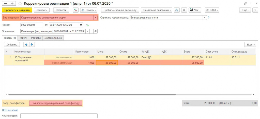The height and width of the screenshot is (119, 260).
Task: Expand the Отражать корректировку dropdown arrow
Action: point(205,17)
